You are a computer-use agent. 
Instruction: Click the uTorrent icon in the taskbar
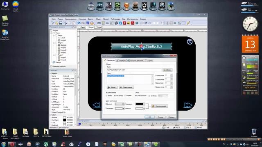46,144
